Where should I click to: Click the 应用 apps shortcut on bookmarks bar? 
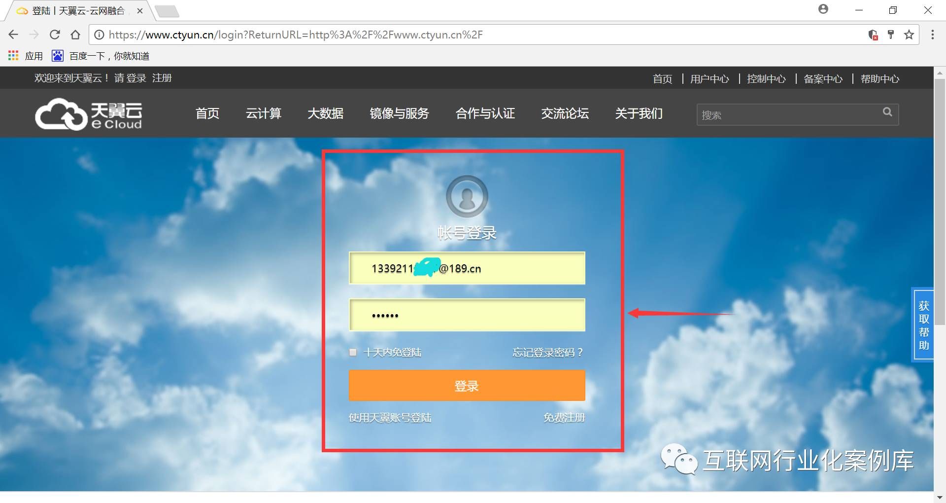click(x=25, y=55)
